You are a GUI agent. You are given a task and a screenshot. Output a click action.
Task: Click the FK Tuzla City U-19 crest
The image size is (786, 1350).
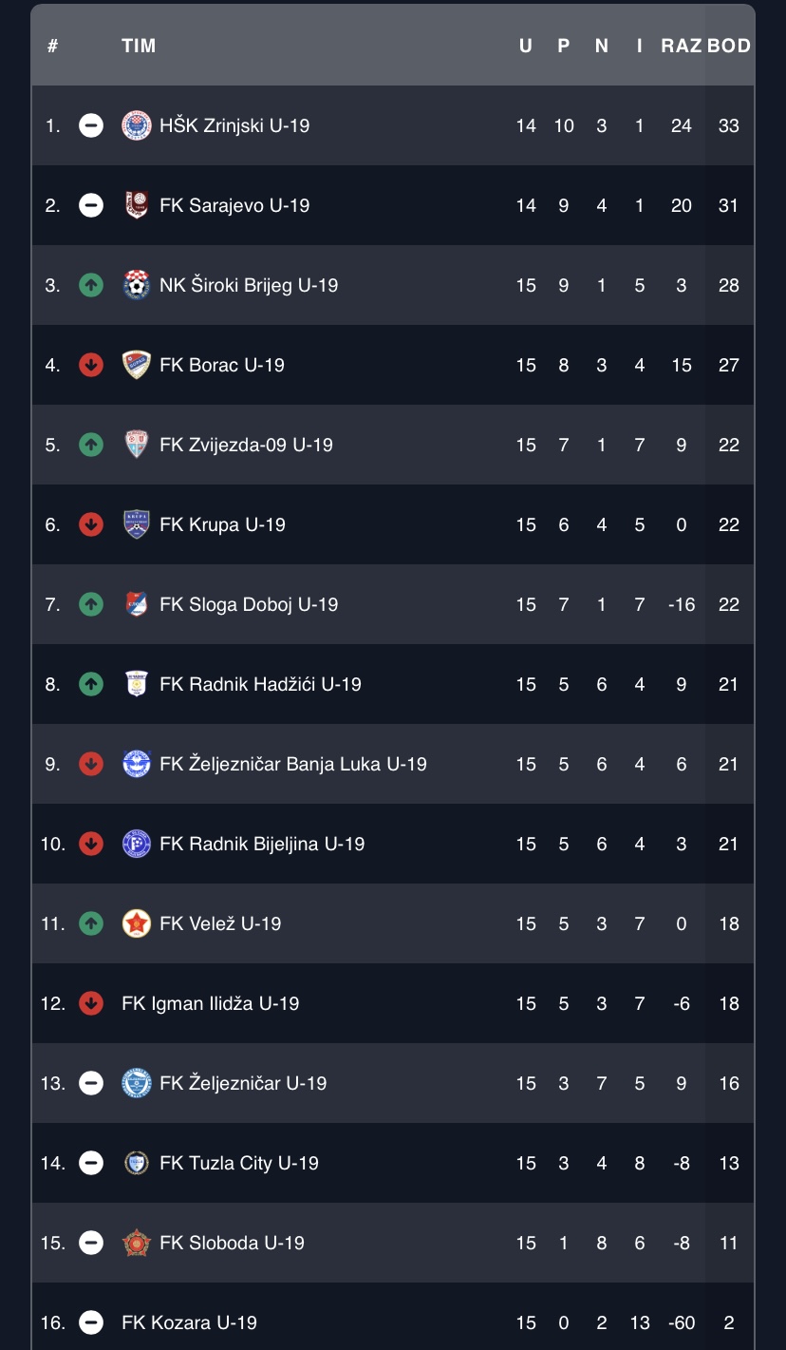click(137, 1163)
